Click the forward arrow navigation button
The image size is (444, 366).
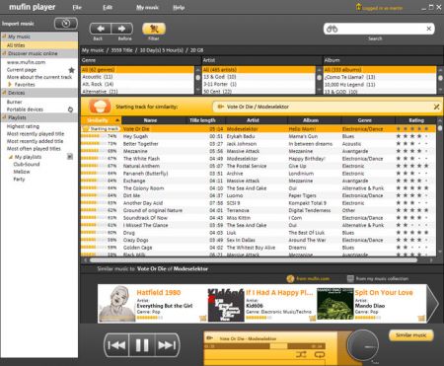tap(122, 29)
